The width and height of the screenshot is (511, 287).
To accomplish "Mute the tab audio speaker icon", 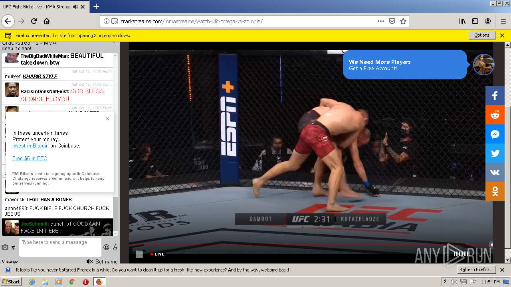I will tap(75, 7).
